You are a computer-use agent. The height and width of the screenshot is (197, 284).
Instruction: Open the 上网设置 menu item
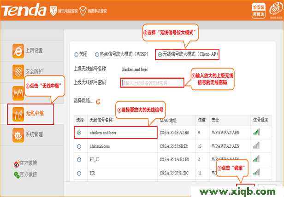click(34, 51)
